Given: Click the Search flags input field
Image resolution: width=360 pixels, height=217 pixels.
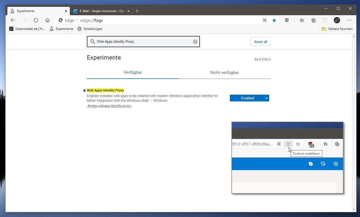Looking at the screenshot, I should tap(143, 41).
